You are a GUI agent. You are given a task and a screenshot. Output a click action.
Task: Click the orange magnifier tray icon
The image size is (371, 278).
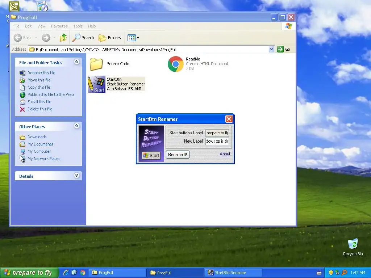pyautogui.click(x=344, y=273)
